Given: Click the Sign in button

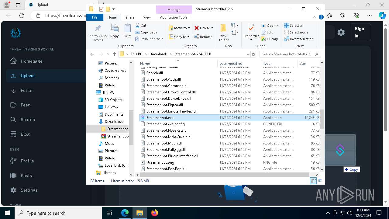Looking at the screenshot, I should (x=361, y=32).
